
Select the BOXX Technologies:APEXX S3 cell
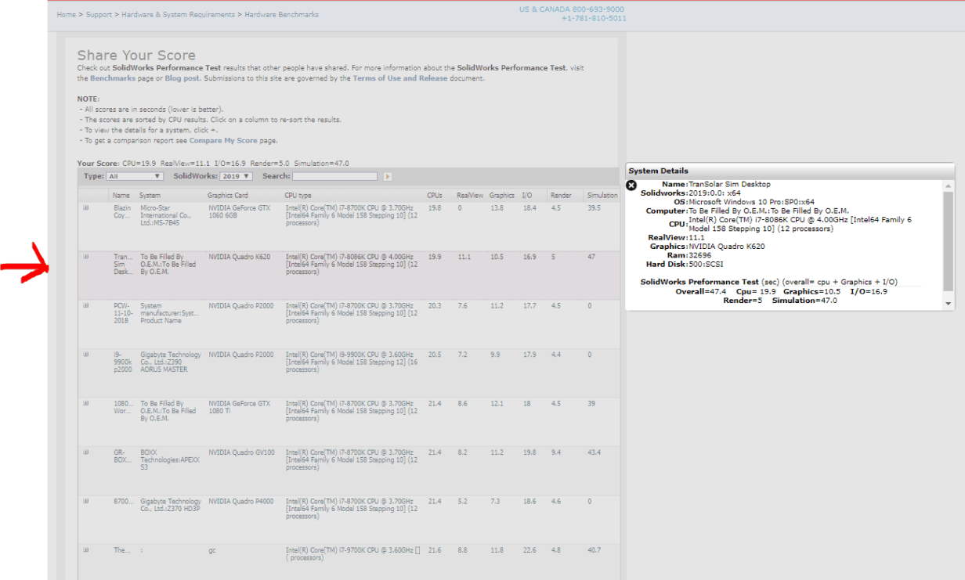tap(170, 460)
